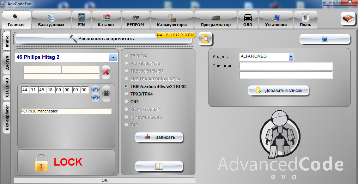Click the hex byte field 18
This screenshot has width=358, height=184.
click(x=50, y=90)
